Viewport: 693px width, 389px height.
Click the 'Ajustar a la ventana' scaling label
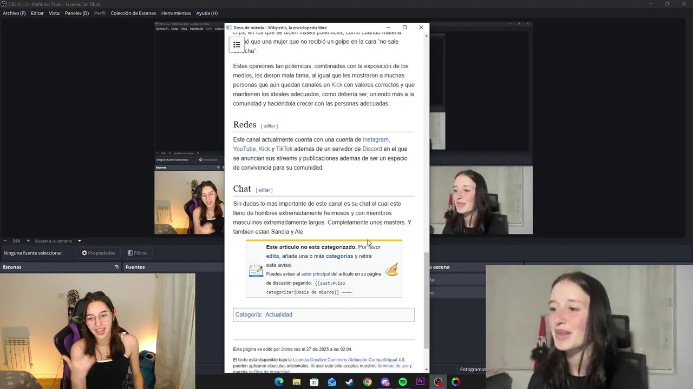point(54,241)
